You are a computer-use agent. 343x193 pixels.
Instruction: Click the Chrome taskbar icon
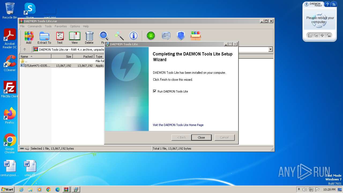pyautogui.click(x=49, y=190)
